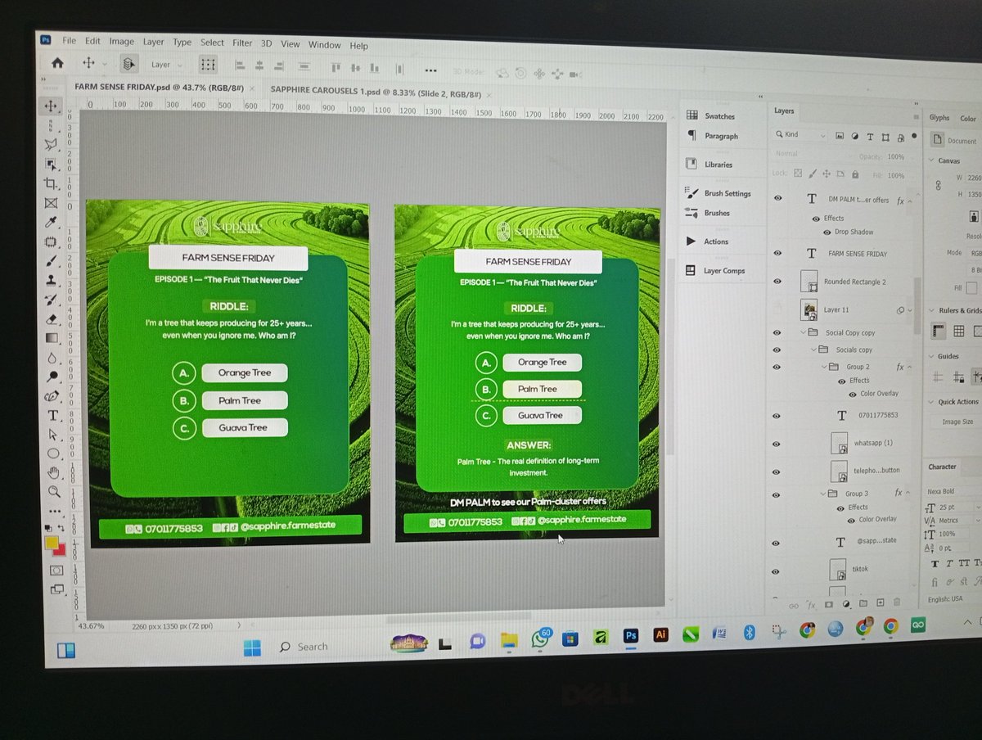This screenshot has height=740, width=982.
Task: Open the Layer Comps panel
Action: coord(716,271)
